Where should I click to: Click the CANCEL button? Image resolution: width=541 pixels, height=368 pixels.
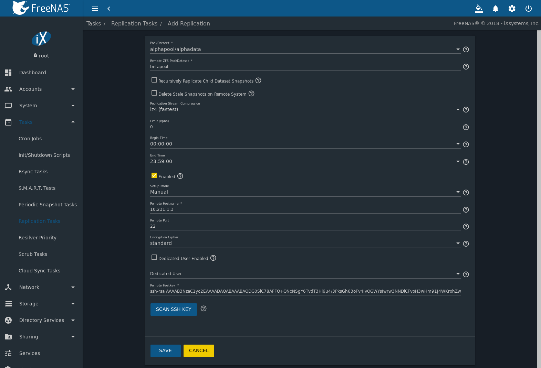[x=199, y=350]
